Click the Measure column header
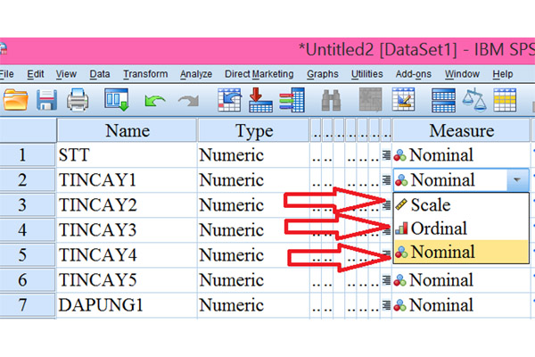This screenshot has height=357, width=535. pos(461,130)
